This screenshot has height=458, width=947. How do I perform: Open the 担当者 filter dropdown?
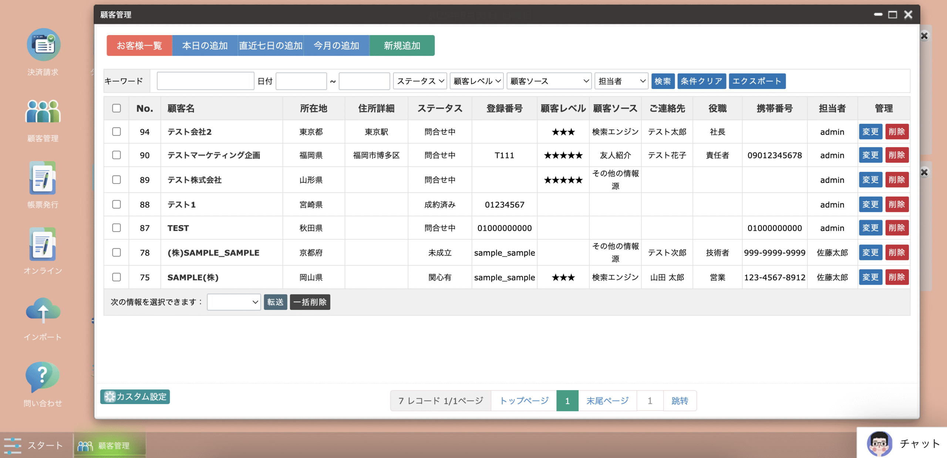coord(621,81)
